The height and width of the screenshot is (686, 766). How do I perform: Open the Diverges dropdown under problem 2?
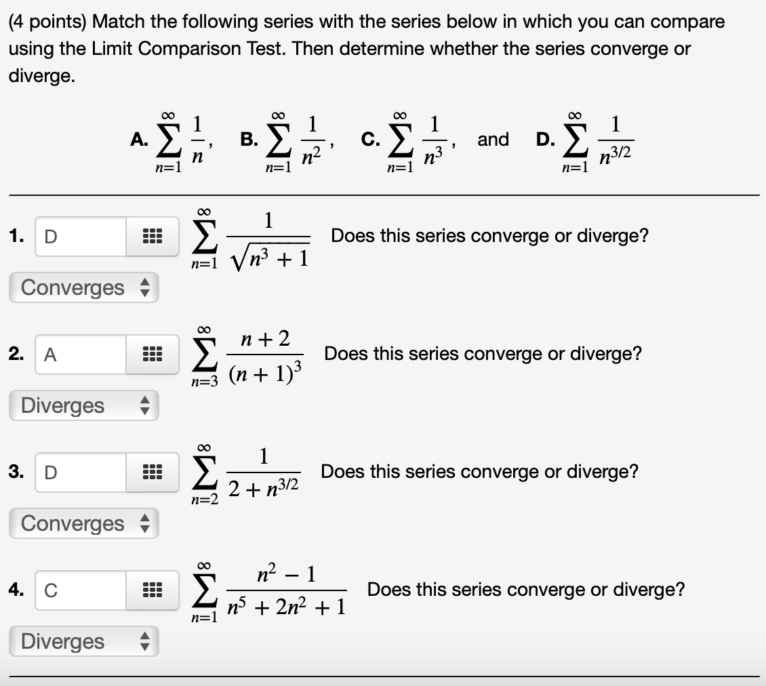tap(84, 405)
